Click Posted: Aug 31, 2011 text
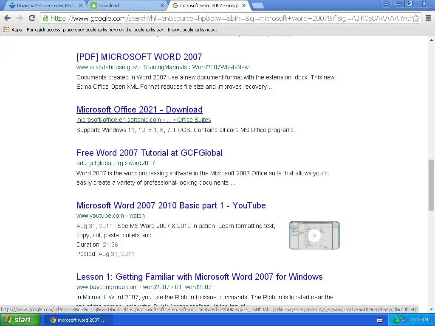The width and height of the screenshot is (435, 326). (105, 254)
